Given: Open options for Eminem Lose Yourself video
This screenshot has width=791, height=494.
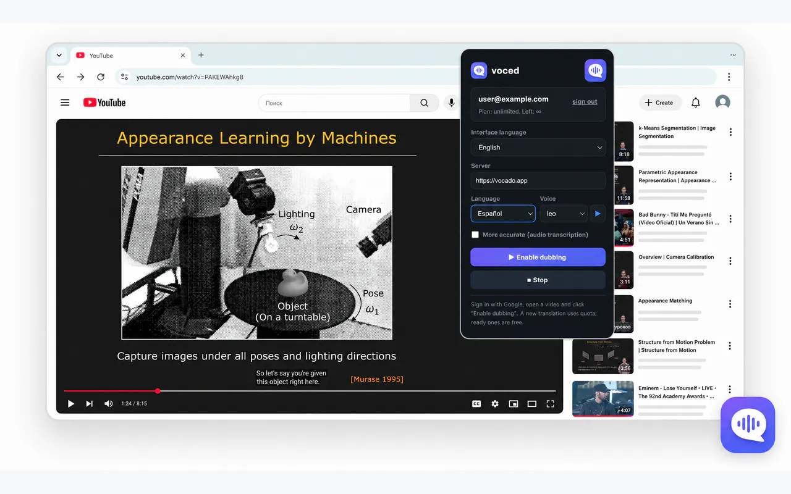Looking at the screenshot, I should pyautogui.click(x=730, y=389).
